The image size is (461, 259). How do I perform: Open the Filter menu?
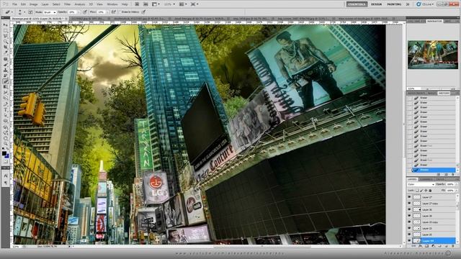(x=67, y=4)
